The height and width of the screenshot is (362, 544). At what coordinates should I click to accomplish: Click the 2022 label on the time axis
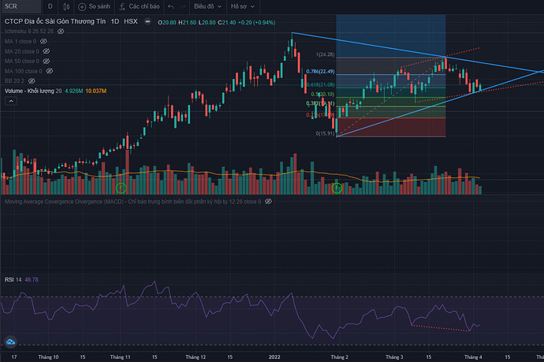pos(274,356)
